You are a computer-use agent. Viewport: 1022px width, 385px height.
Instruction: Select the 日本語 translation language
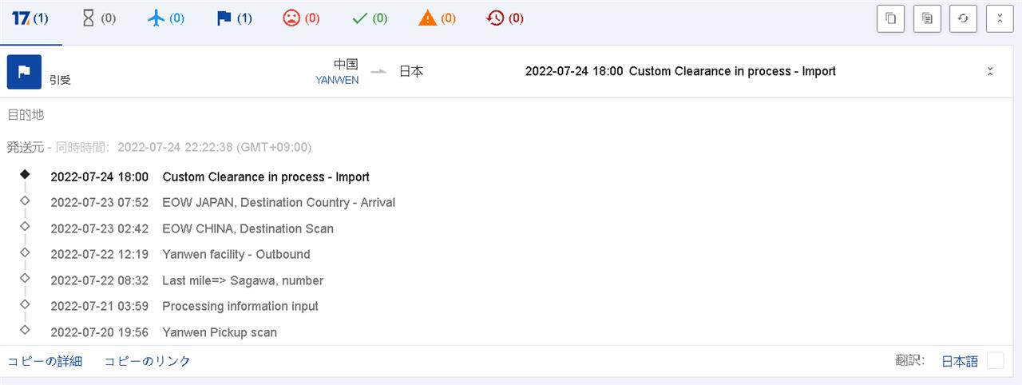960,361
